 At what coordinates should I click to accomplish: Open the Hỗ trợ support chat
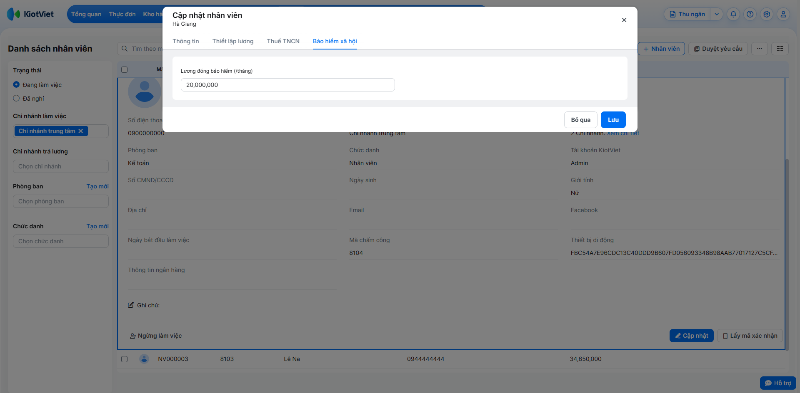[778, 383]
